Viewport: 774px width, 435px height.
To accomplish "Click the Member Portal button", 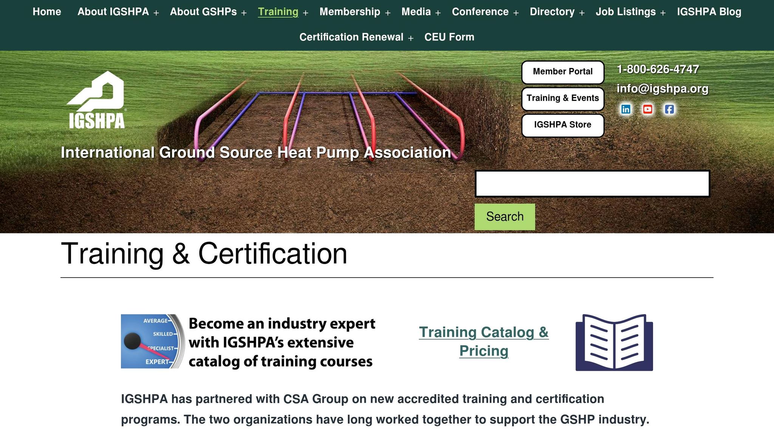I will click(563, 72).
